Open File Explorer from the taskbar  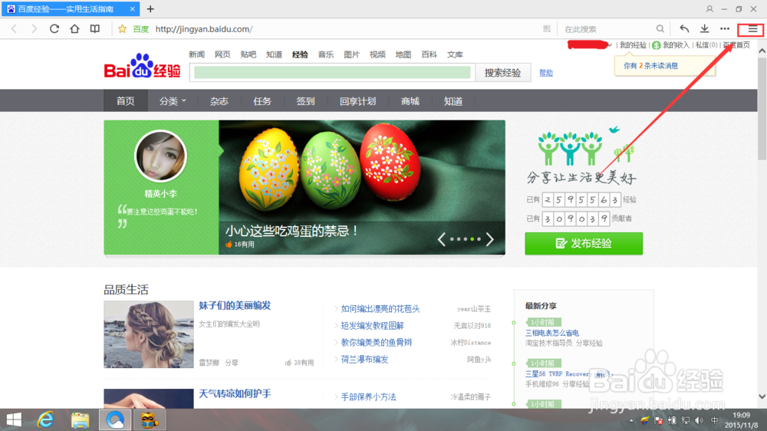click(x=80, y=419)
